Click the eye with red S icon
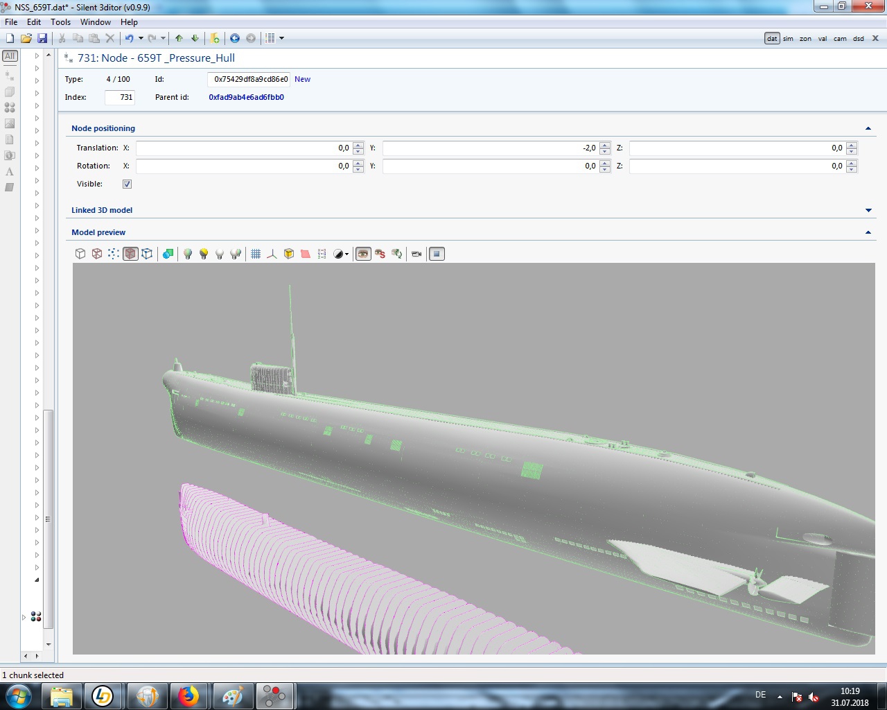 [380, 254]
